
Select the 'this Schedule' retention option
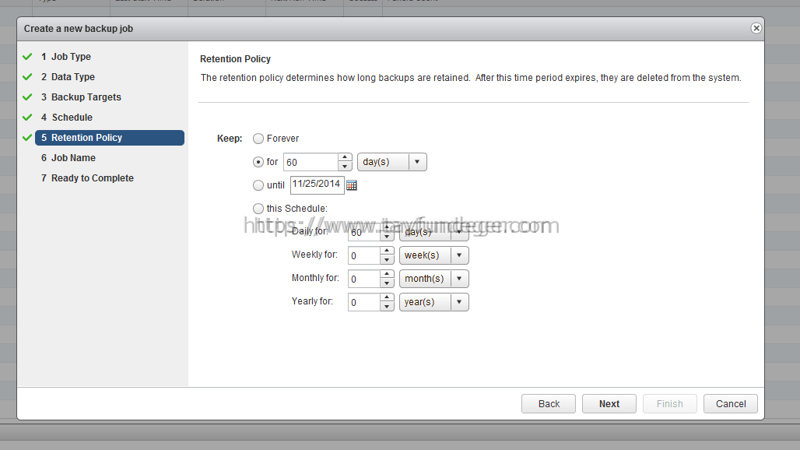pos(258,208)
